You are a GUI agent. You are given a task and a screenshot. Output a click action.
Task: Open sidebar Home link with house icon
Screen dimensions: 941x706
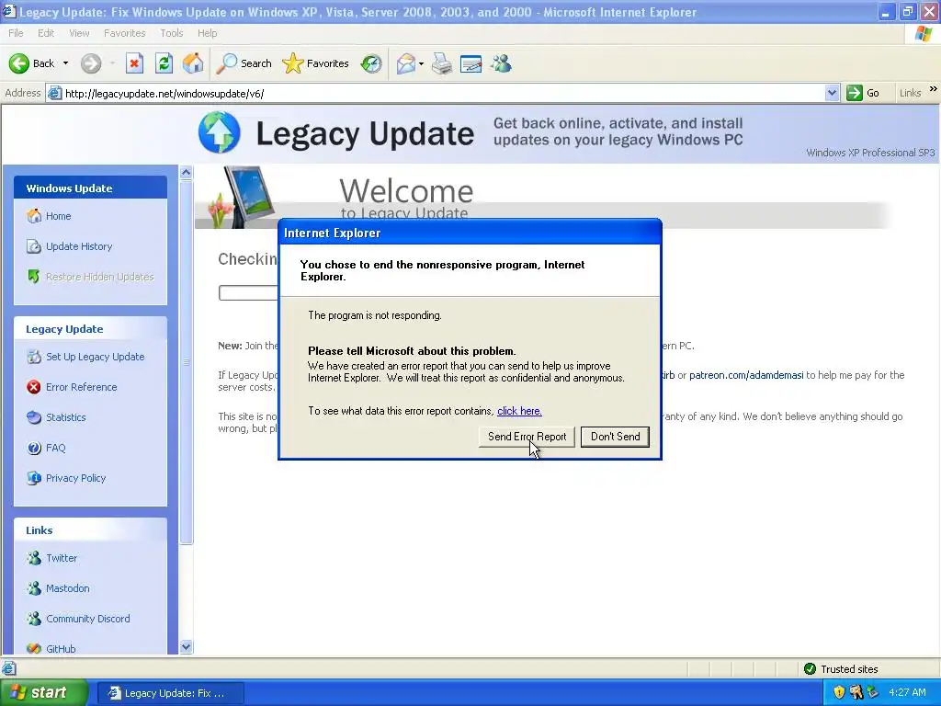coord(49,216)
